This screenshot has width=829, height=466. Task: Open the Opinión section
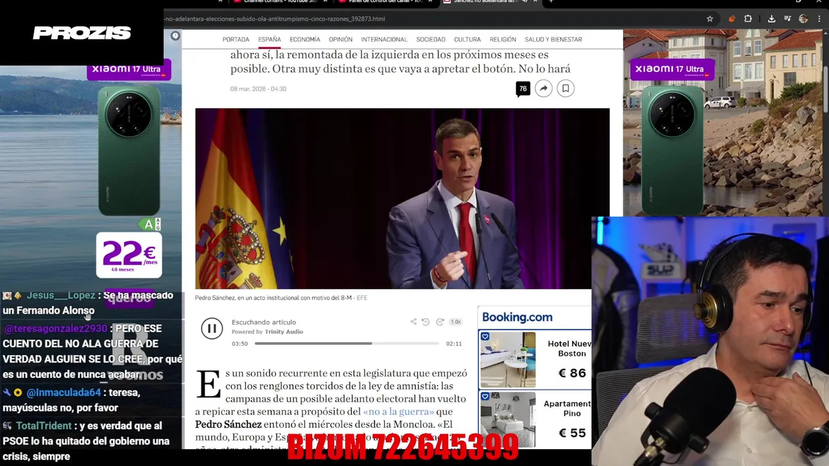(x=341, y=39)
